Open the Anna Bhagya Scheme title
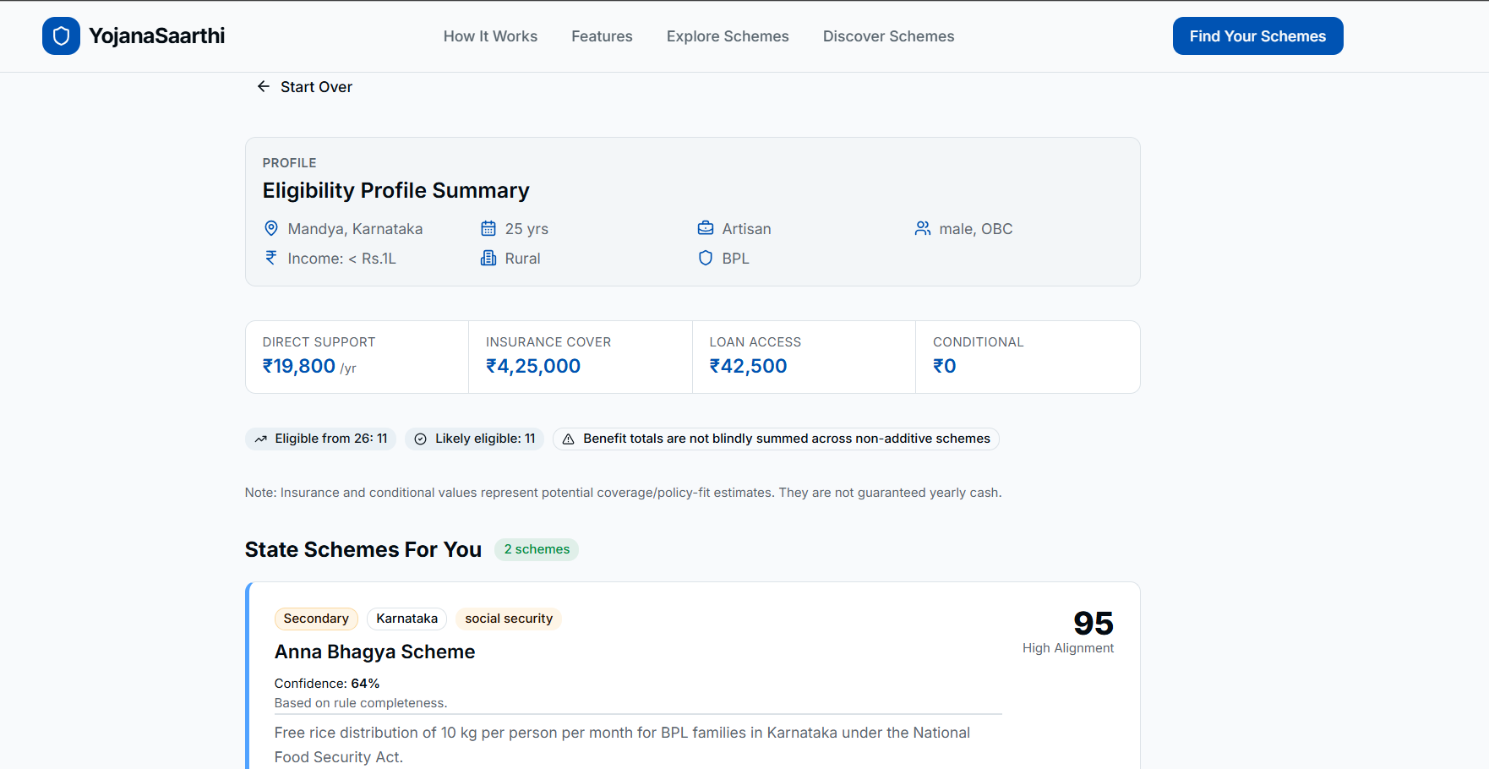The height and width of the screenshot is (769, 1489). click(374, 652)
